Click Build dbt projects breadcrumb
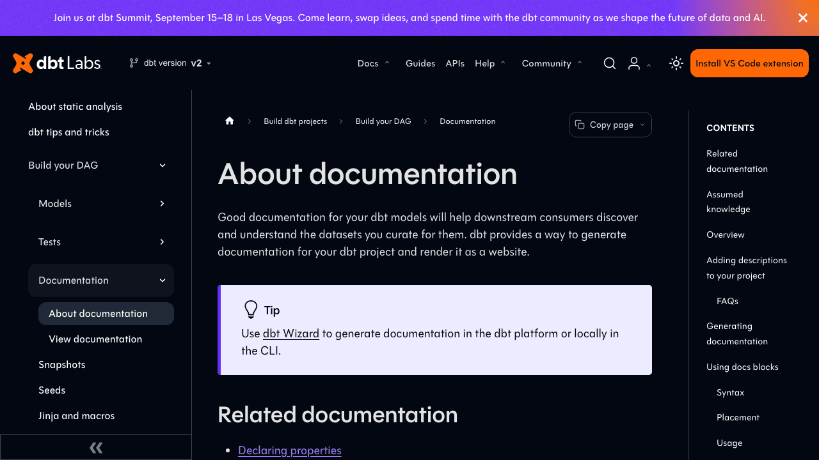 (295, 121)
